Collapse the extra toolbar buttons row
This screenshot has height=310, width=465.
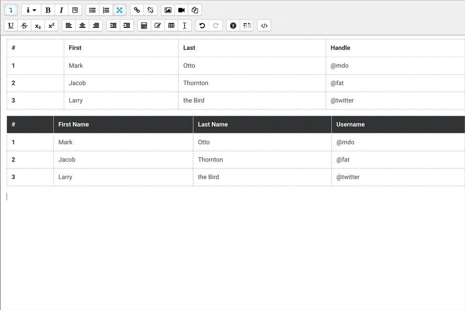click(x=11, y=10)
